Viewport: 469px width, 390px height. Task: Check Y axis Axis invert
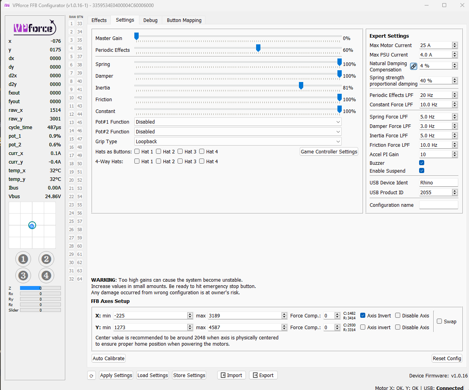pos(363,327)
